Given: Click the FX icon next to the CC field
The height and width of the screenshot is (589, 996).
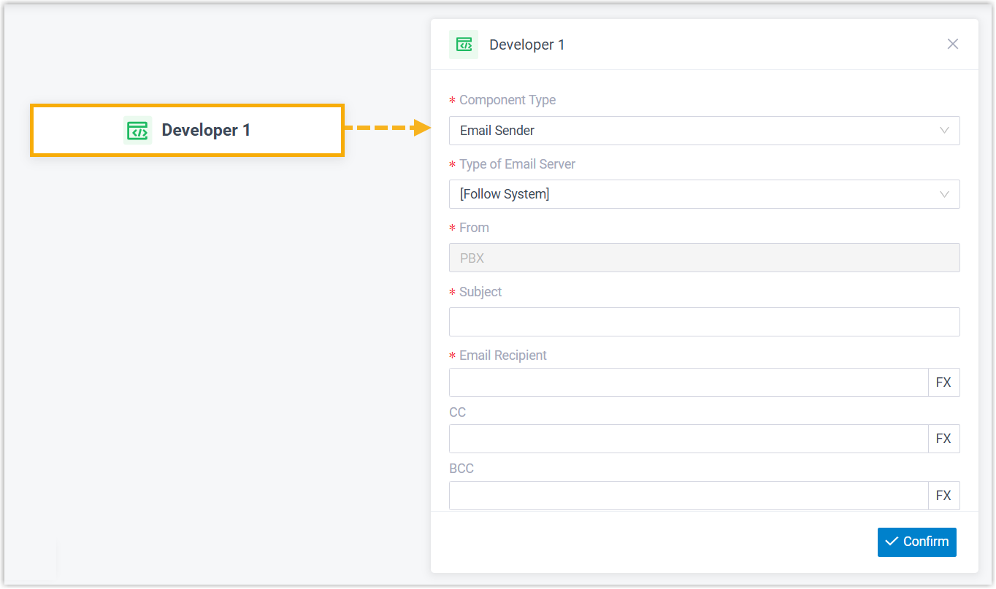Looking at the screenshot, I should (x=944, y=438).
